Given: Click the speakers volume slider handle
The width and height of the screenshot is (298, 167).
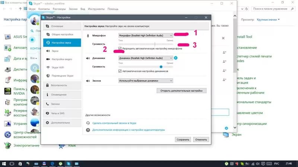Looking at the screenshot, I should point(161,67).
